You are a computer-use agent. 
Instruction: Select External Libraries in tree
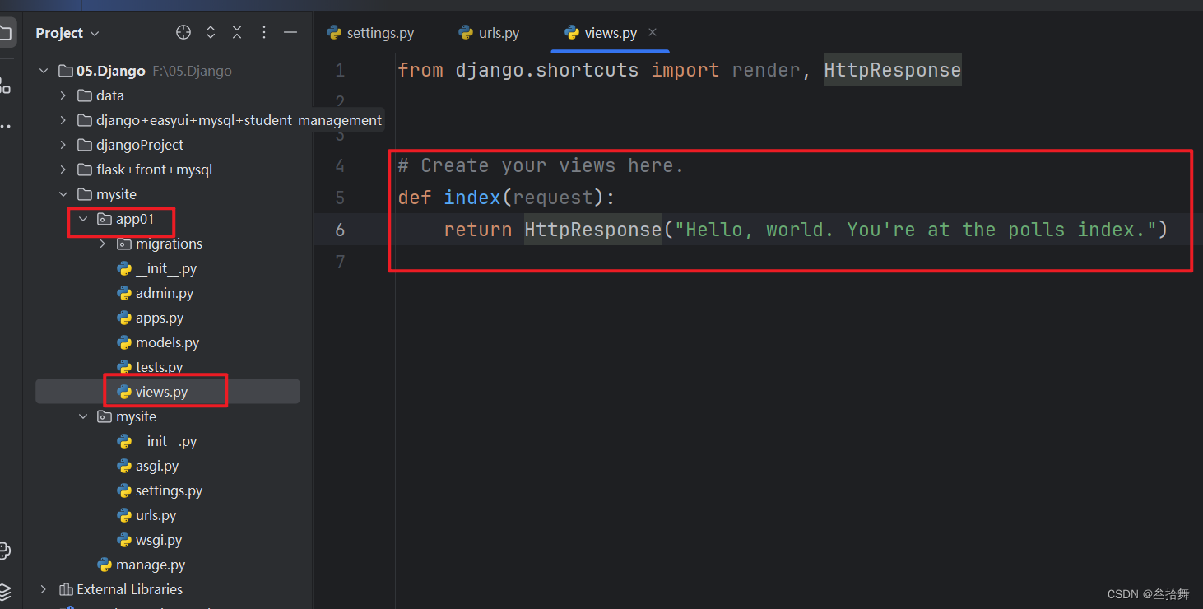(121, 589)
